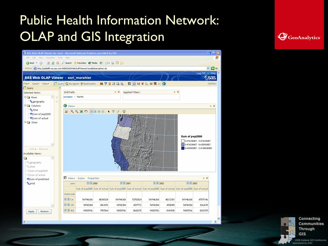Click the usregion drill path link
This screenshot has width=328, height=246.
pos(68,97)
